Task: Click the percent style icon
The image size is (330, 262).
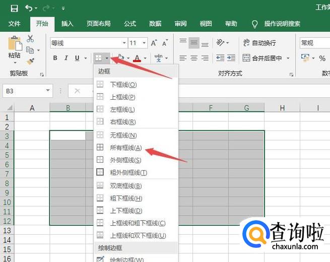Action: point(322,58)
